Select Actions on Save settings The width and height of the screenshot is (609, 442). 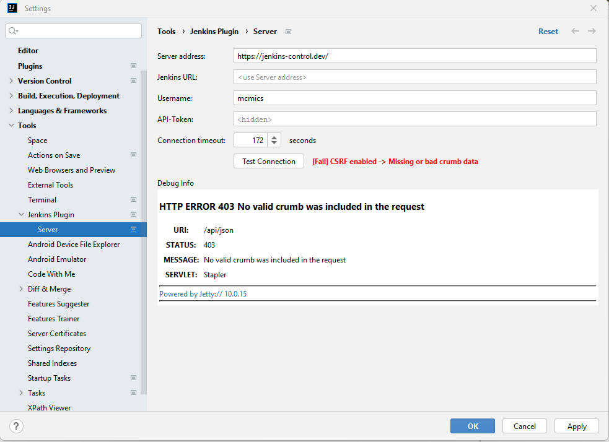click(54, 155)
